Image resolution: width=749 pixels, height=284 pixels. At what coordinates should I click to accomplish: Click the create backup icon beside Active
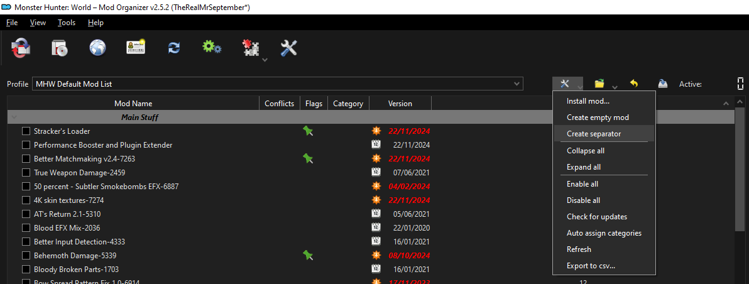click(662, 84)
